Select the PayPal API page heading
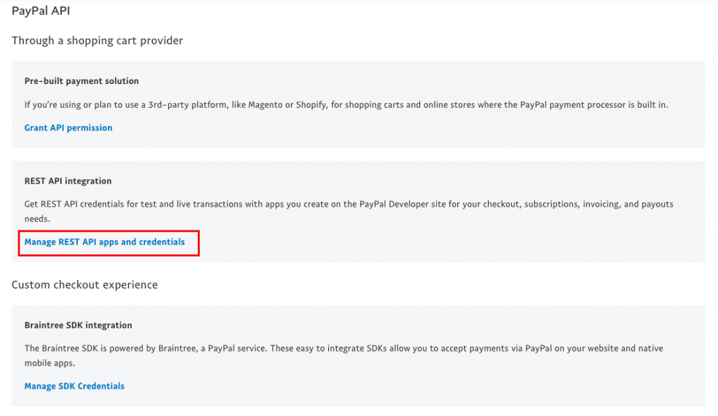 click(41, 11)
